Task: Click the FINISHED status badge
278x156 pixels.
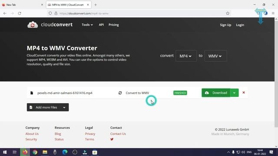Action: [x=180, y=93]
